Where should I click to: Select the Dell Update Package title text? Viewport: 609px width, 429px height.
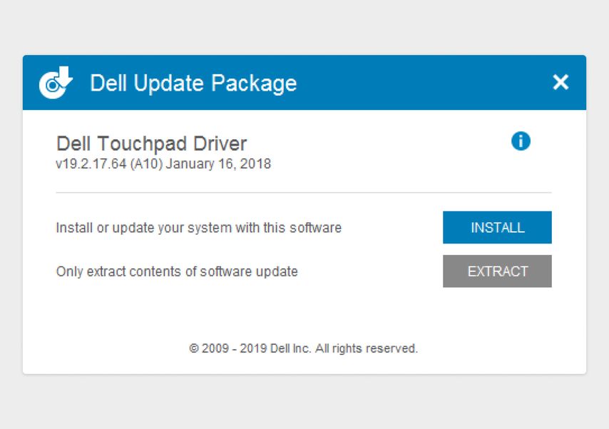[x=193, y=84]
